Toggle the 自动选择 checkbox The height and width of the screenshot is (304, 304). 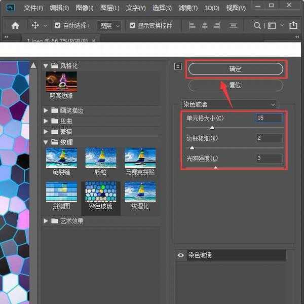pos(57,25)
